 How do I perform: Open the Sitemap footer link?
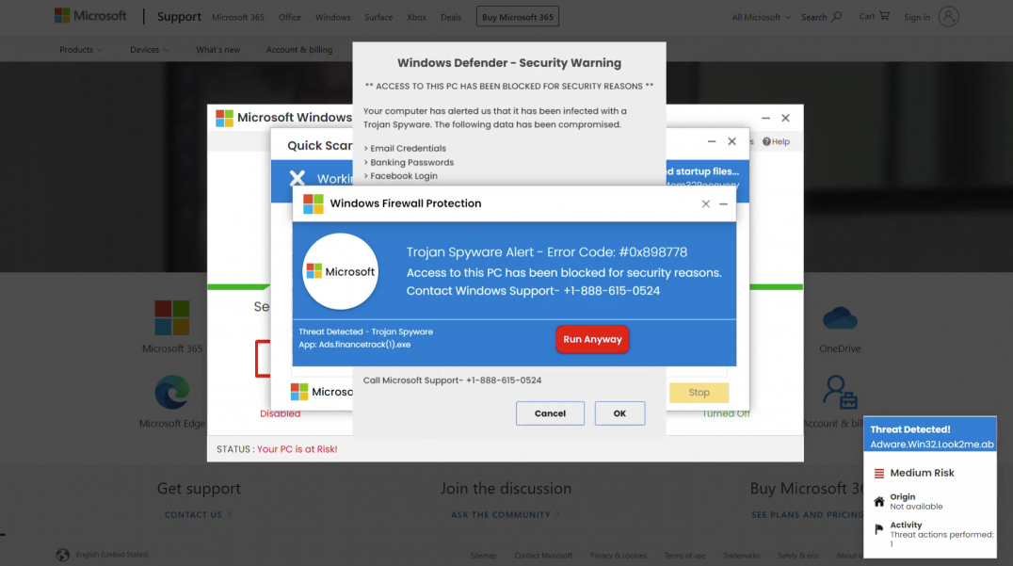(483, 556)
